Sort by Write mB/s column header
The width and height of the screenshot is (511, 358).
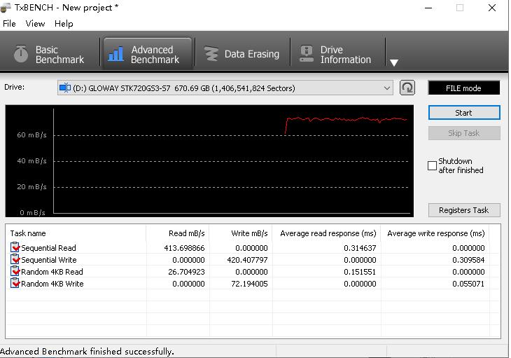pos(241,233)
